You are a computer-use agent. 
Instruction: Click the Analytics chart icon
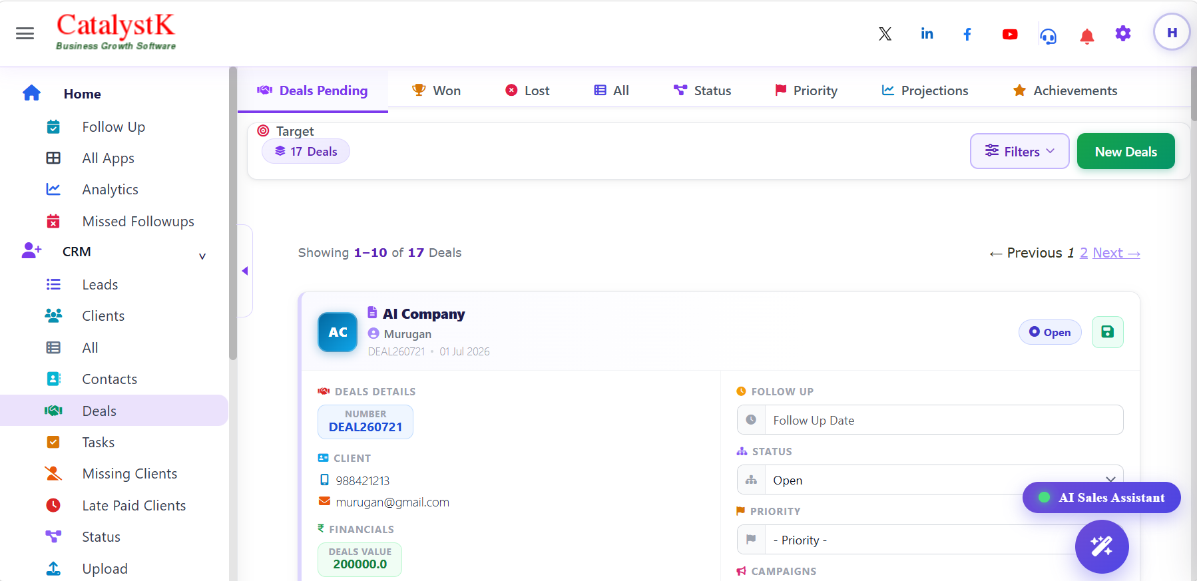[53, 189]
